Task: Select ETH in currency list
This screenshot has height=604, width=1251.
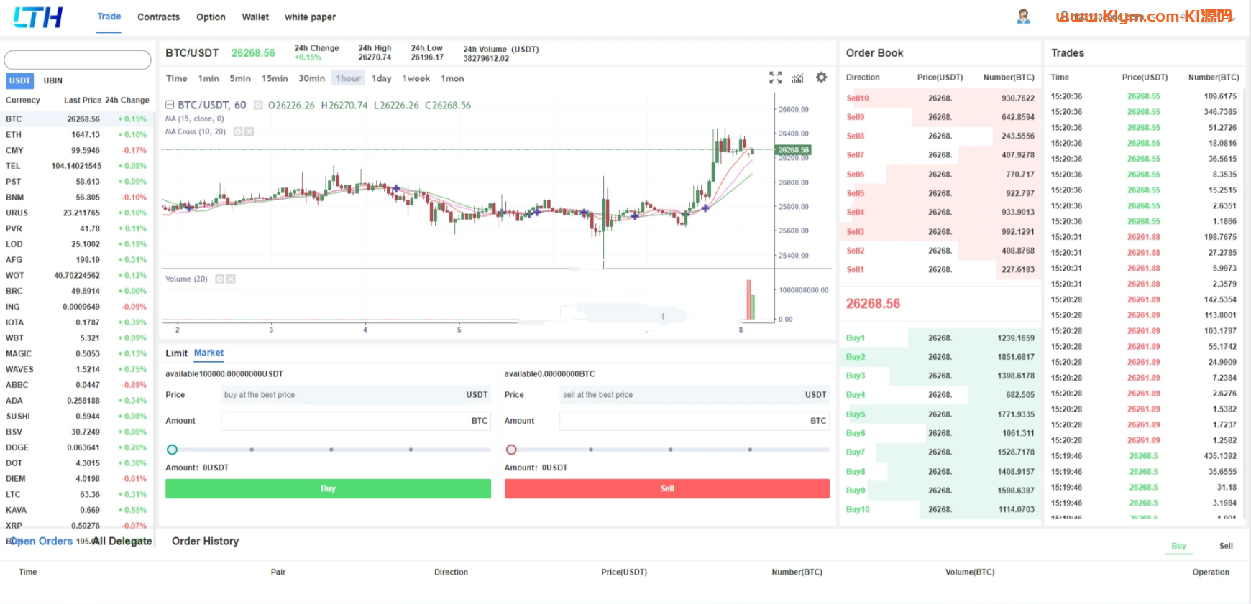Action: coord(78,135)
